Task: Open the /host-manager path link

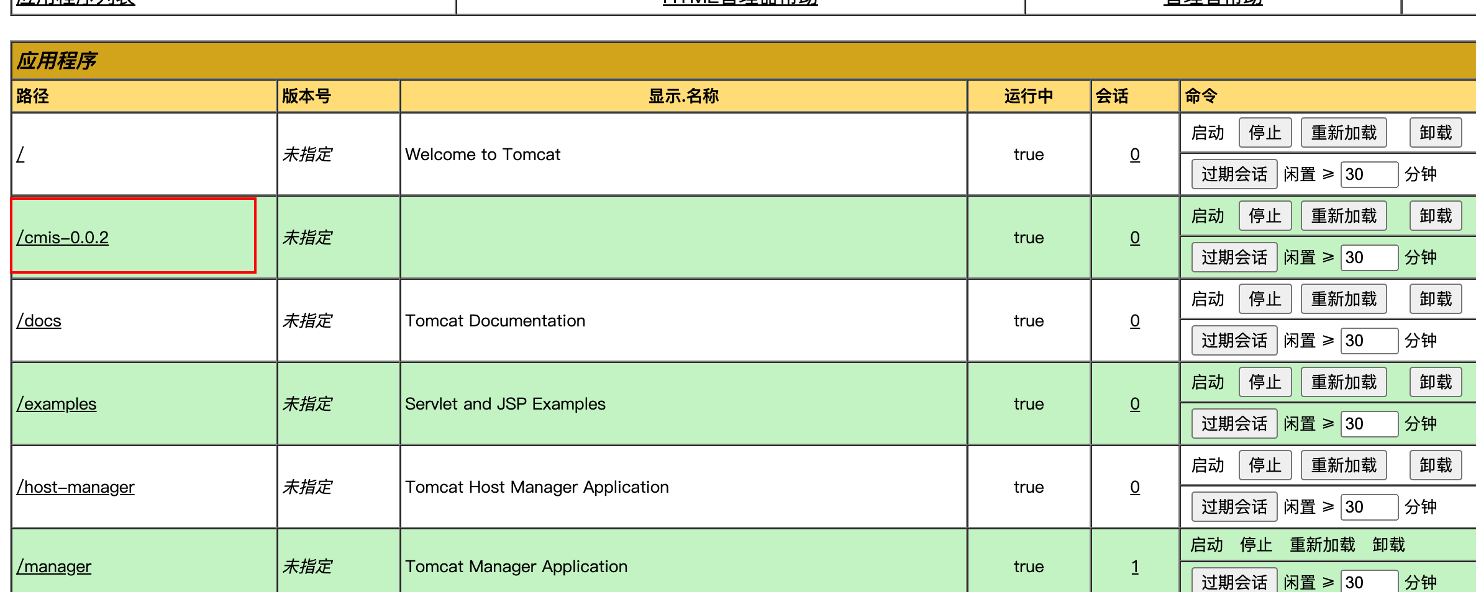Action: click(x=76, y=487)
